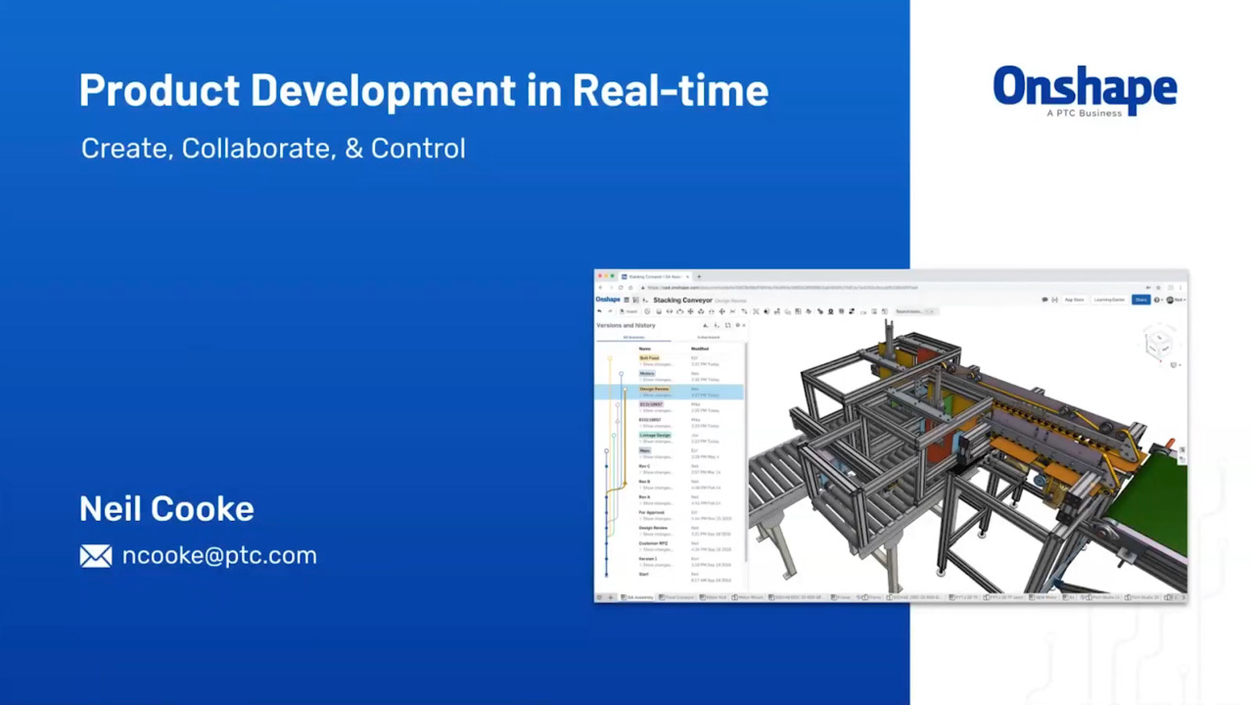Click the envelope icon beside the email
Image resolution: width=1253 pixels, height=705 pixels.
96,556
